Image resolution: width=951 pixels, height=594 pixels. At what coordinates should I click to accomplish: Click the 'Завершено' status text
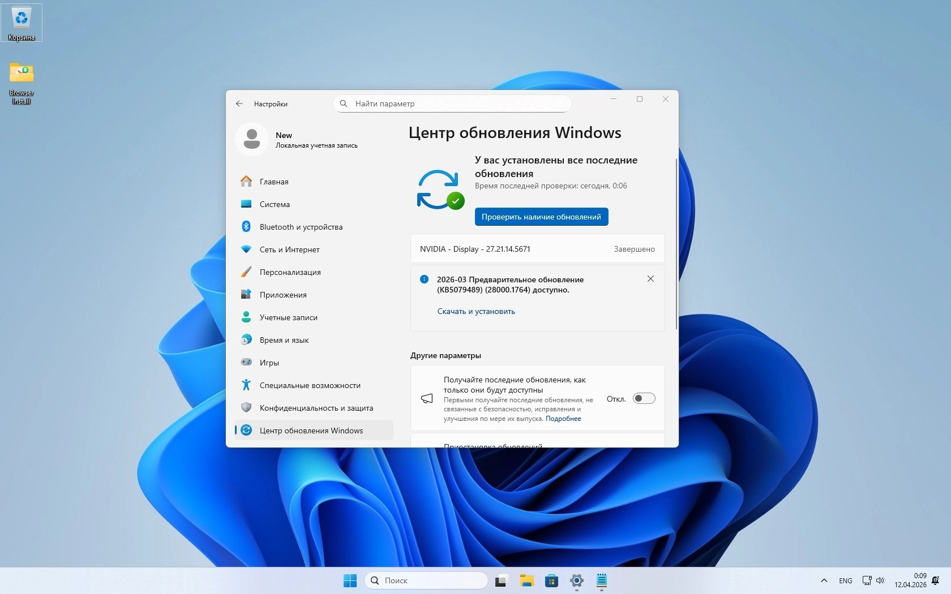click(x=634, y=249)
